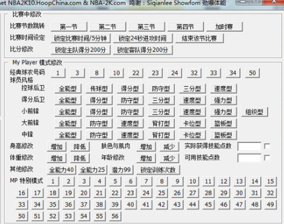Click 锁定24秒进攻时间 button
Image resolution: width=284 pixels, height=224 pixels.
[x=143, y=38]
